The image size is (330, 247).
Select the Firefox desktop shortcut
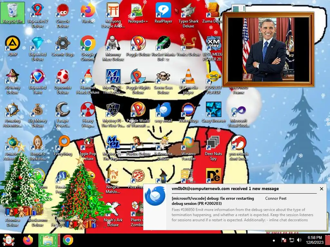[88, 13]
